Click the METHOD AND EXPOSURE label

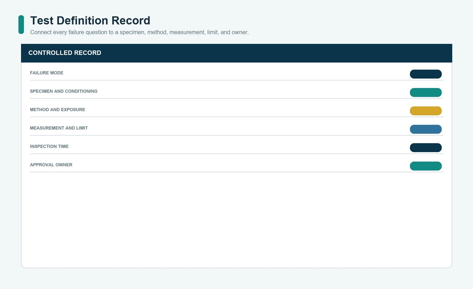[x=58, y=110]
